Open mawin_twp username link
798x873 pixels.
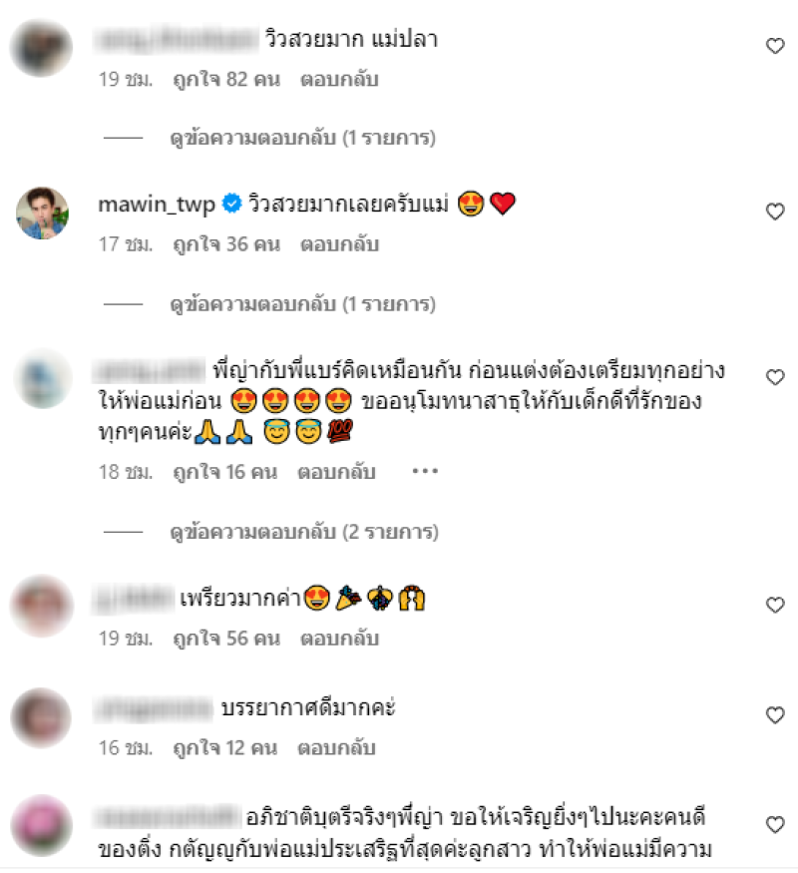point(157,205)
